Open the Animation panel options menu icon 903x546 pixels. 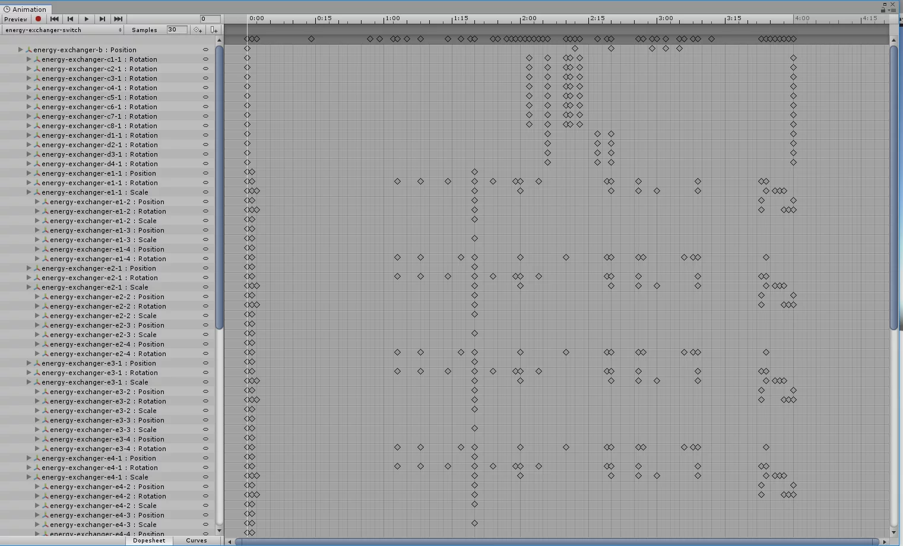(x=892, y=9)
